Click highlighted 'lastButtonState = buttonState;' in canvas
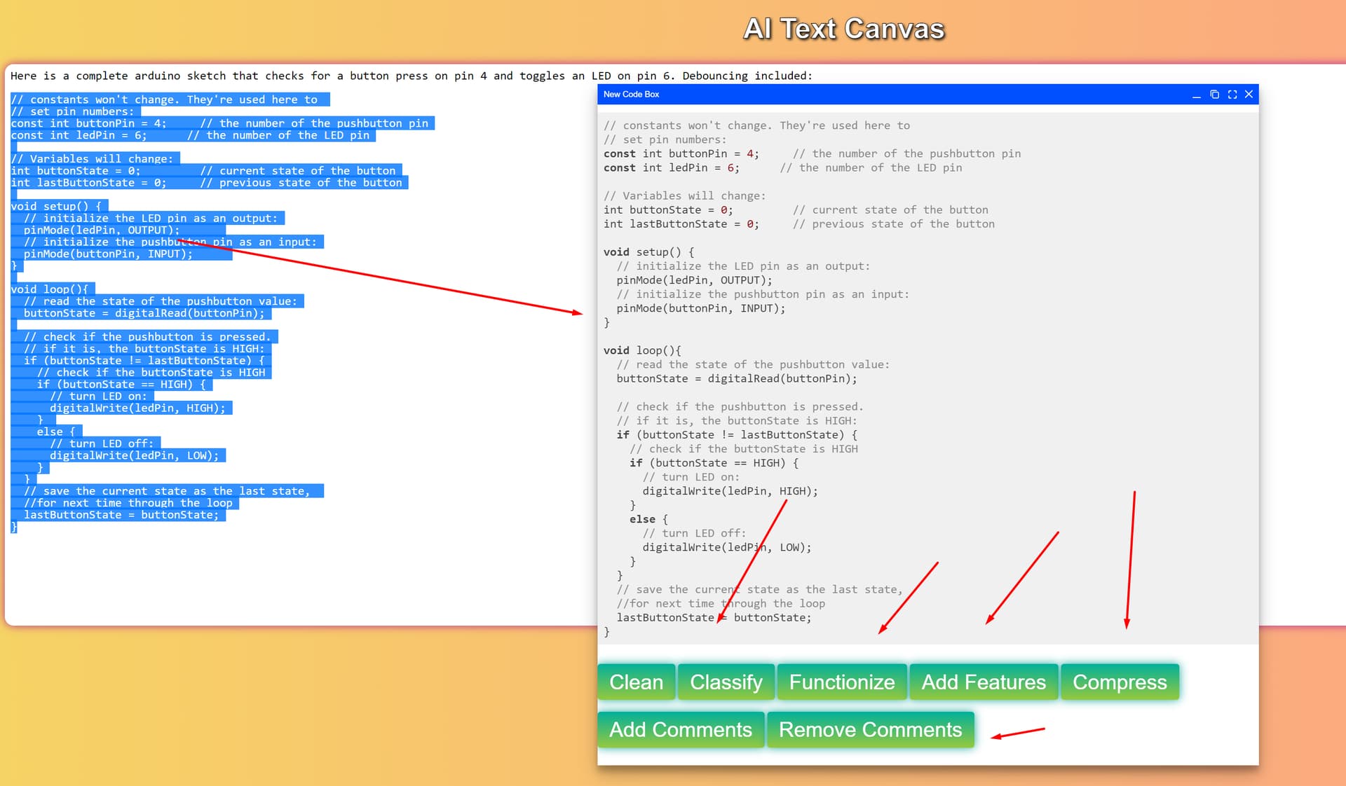 [121, 515]
